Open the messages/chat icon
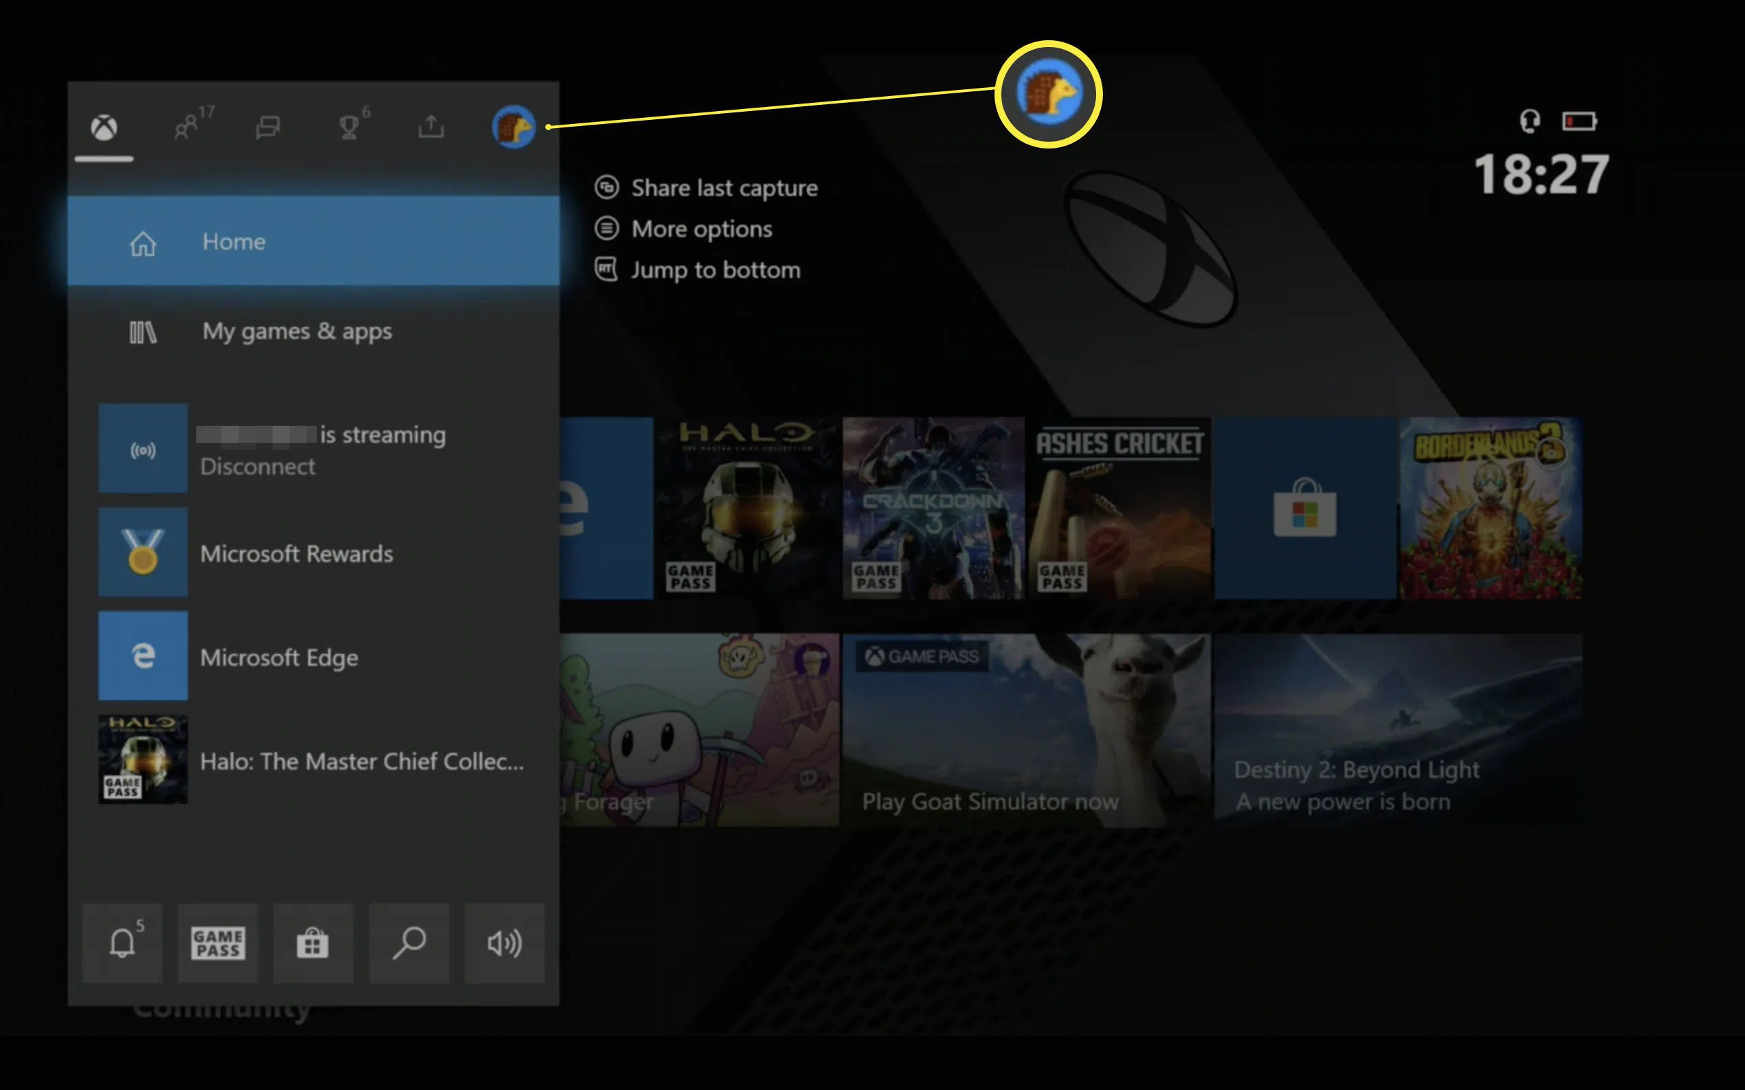This screenshot has width=1745, height=1090. point(269,125)
